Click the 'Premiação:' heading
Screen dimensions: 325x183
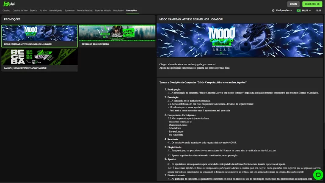coord(173,97)
